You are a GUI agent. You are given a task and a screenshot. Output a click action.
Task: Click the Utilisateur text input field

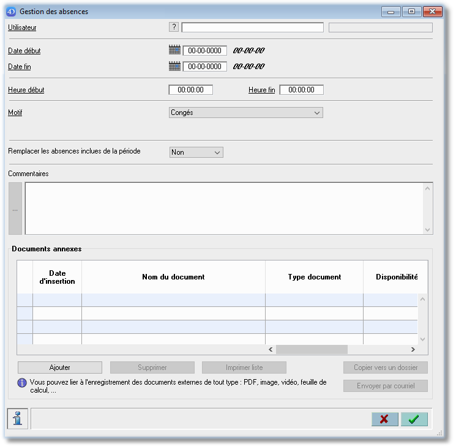click(x=252, y=28)
